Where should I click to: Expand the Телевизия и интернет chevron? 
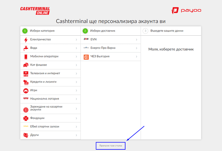coord(76,74)
